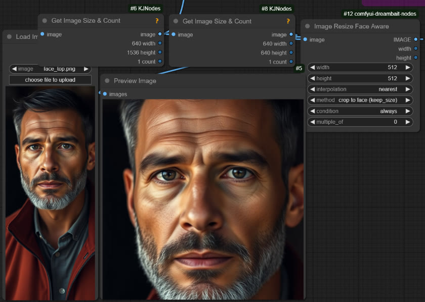The width and height of the screenshot is (425, 302).
Task: Click the 640 height output socket of #8 node
Action: coord(291,53)
